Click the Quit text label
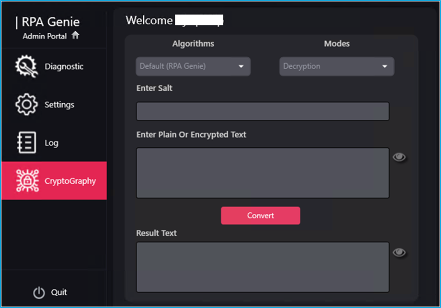 [x=59, y=293]
